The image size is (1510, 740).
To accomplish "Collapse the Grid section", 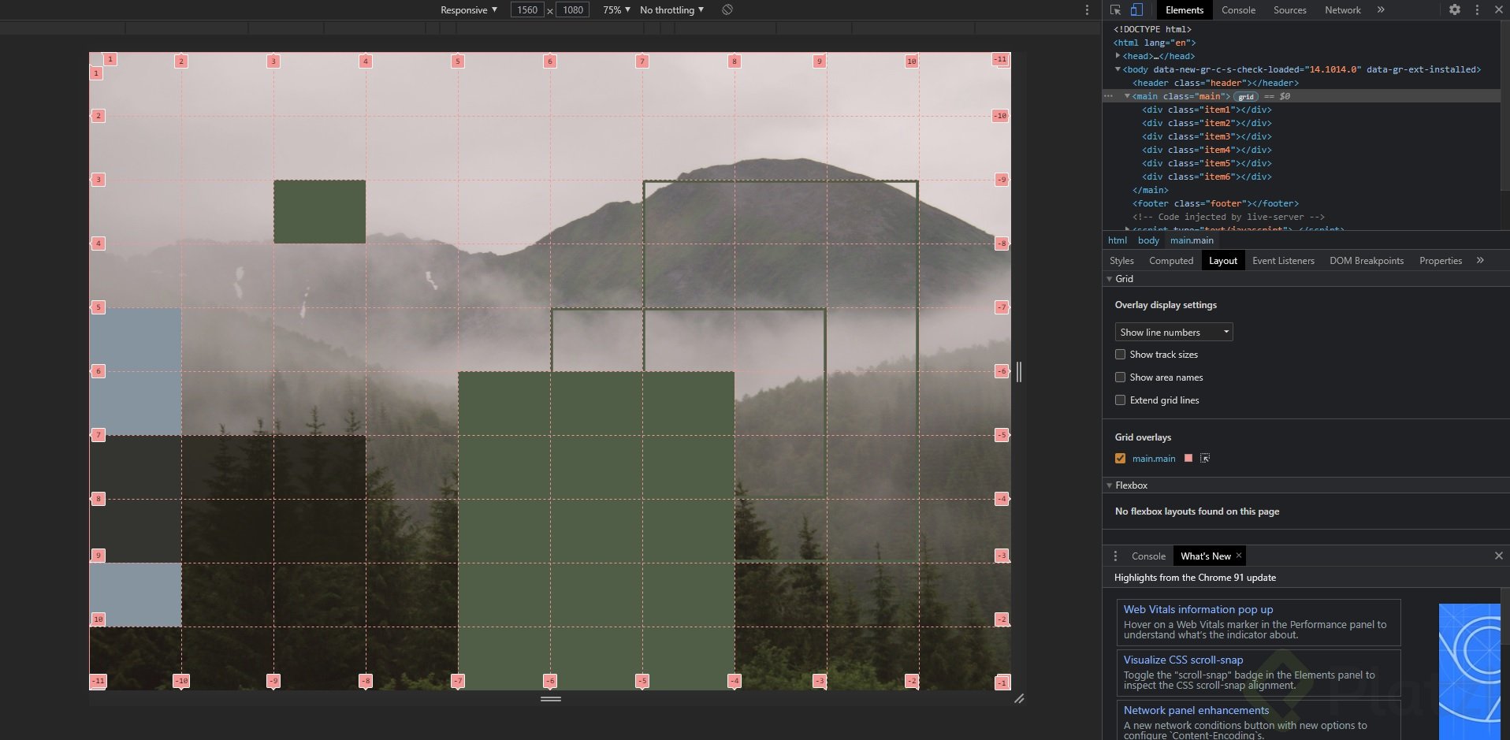I will (1109, 279).
